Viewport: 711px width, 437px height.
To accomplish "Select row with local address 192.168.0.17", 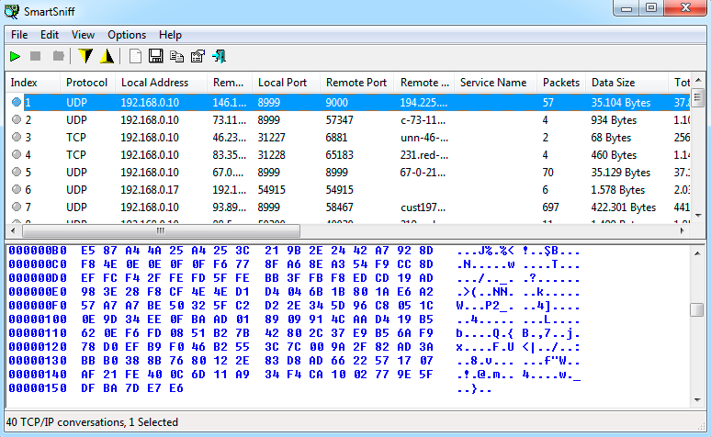I will click(348, 189).
